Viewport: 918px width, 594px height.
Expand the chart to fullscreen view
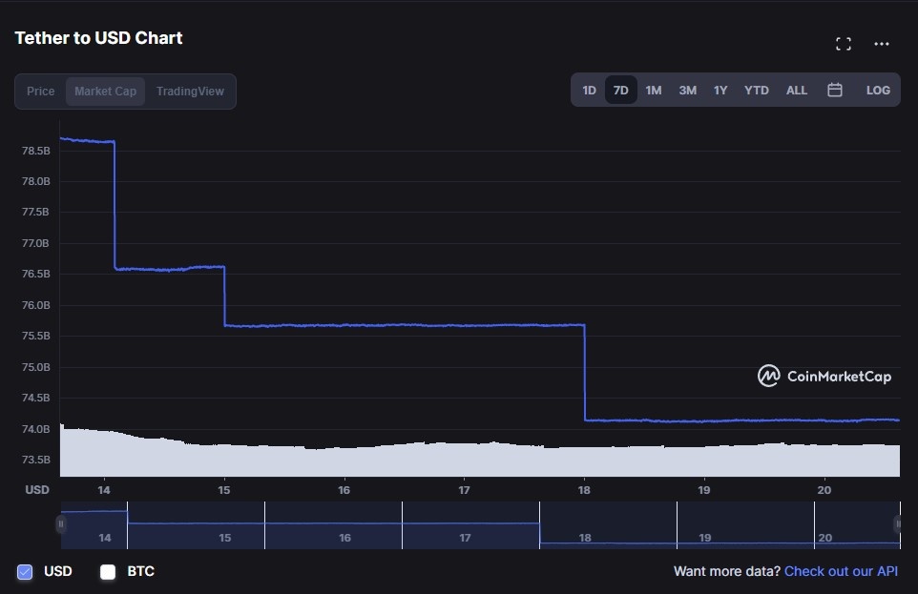coord(843,43)
